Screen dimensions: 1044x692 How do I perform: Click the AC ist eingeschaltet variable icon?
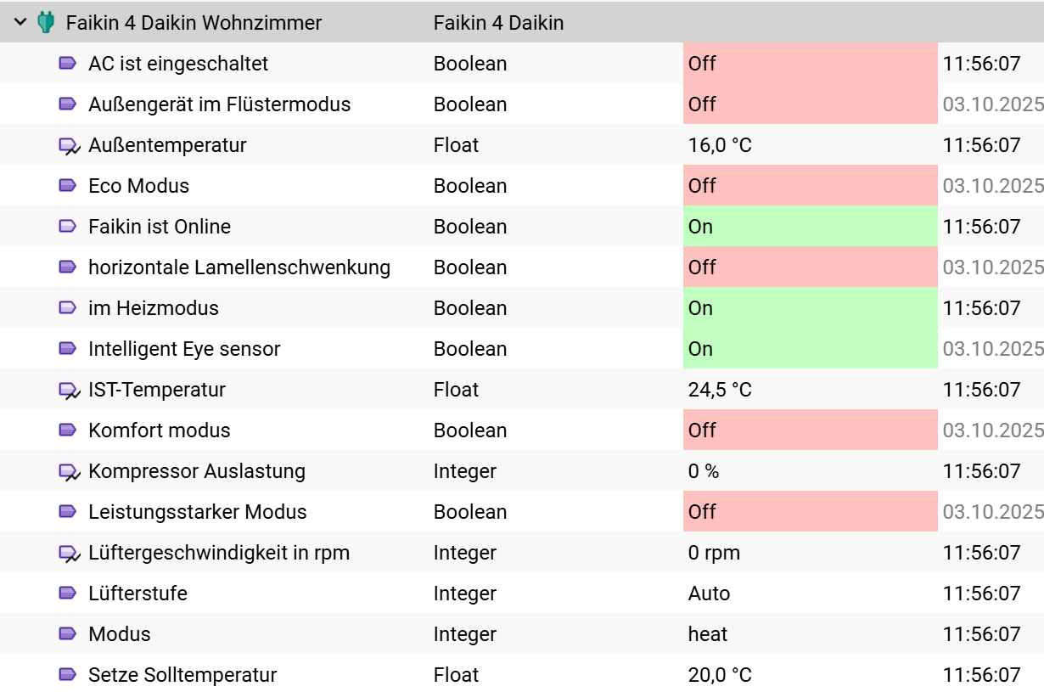click(68, 64)
